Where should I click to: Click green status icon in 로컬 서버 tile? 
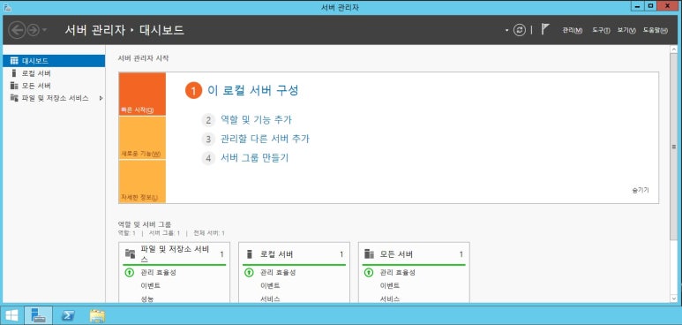(x=249, y=272)
